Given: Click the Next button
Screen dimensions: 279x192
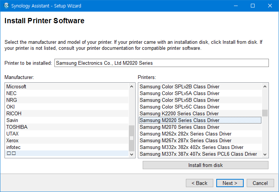Looking at the screenshot, I should click(x=230, y=183).
